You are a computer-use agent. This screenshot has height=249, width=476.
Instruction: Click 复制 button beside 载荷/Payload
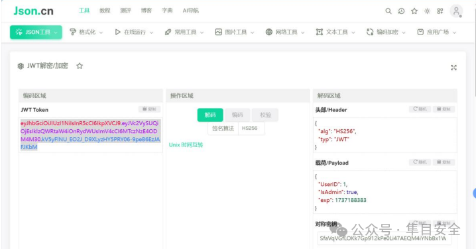click(444, 162)
